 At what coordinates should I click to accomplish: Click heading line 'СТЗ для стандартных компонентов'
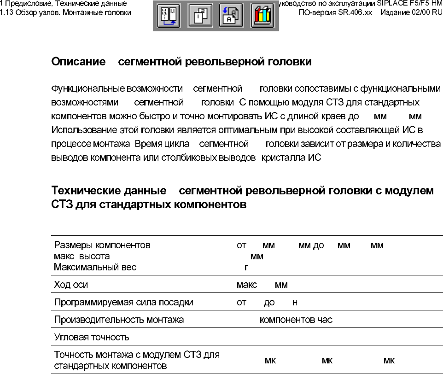pos(149,204)
